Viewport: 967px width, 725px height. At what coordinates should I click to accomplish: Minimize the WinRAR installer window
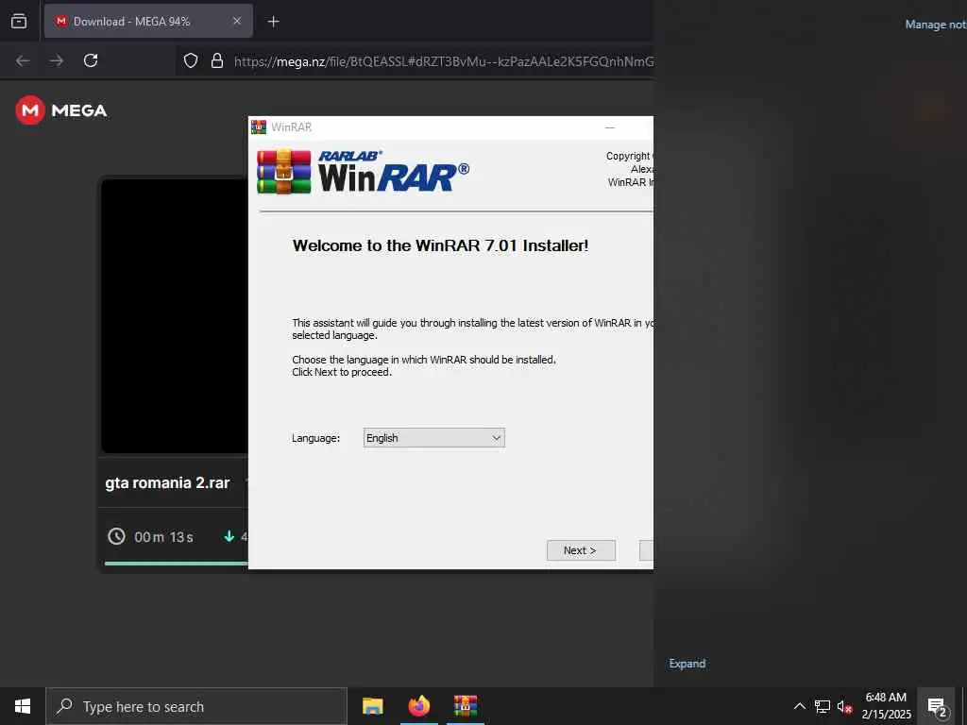coord(610,127)
